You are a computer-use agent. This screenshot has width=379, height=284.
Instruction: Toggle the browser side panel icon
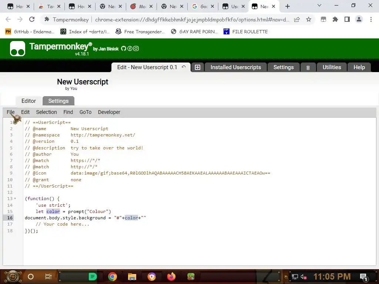(x=347, y=20)
